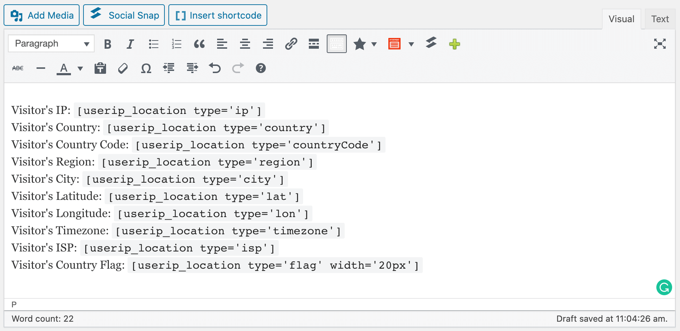Open keyboard shortcuts help icon
Viewport: 680px width, 331px height.
pos(261,68)
